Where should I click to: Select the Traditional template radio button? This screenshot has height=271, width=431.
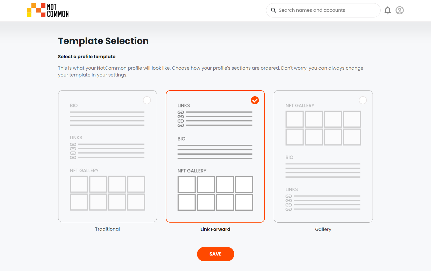point(147,100)
